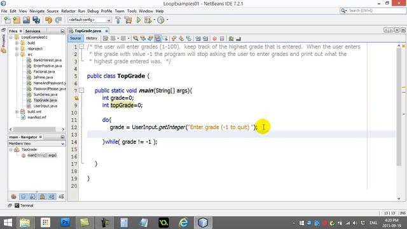The height and width of the screenshot is (229, 407).
Task: Open the File menu
Action: [x=4, y=11]
